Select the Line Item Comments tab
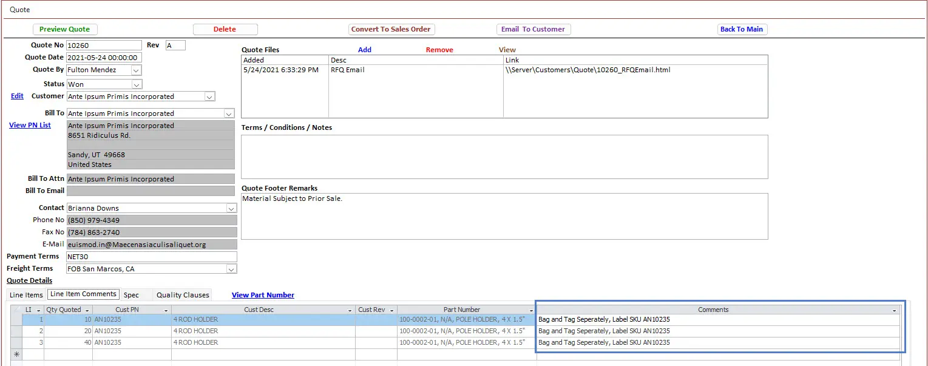Screen dimensions: 928x366 click(x=83, y=294)
